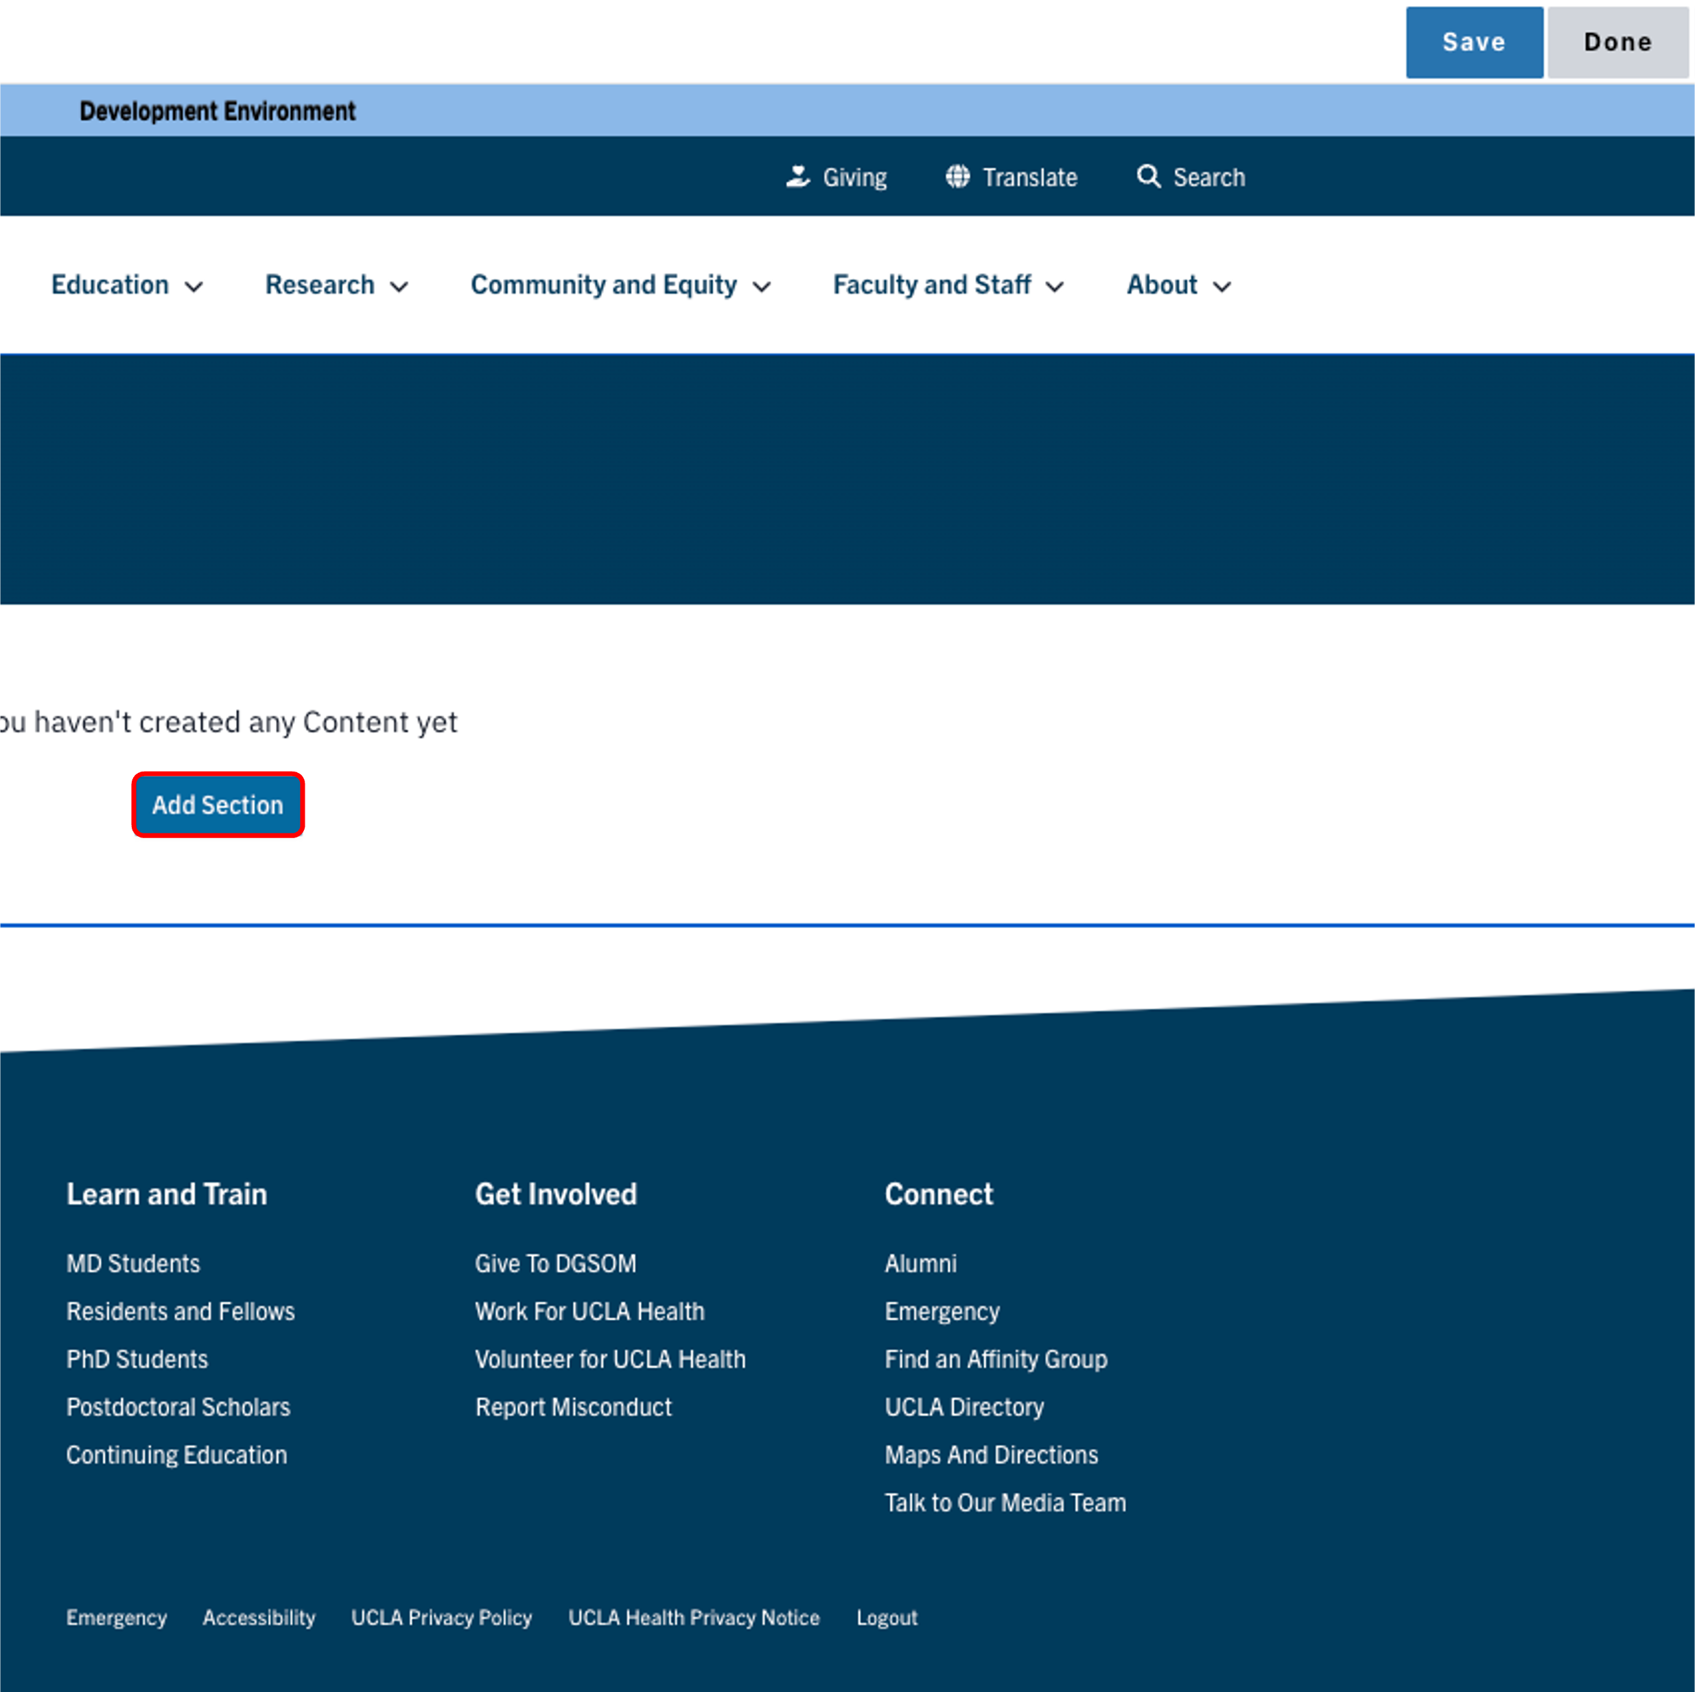Click the Add Section button
The image size is (1695, 1692).
click(218, 804)
